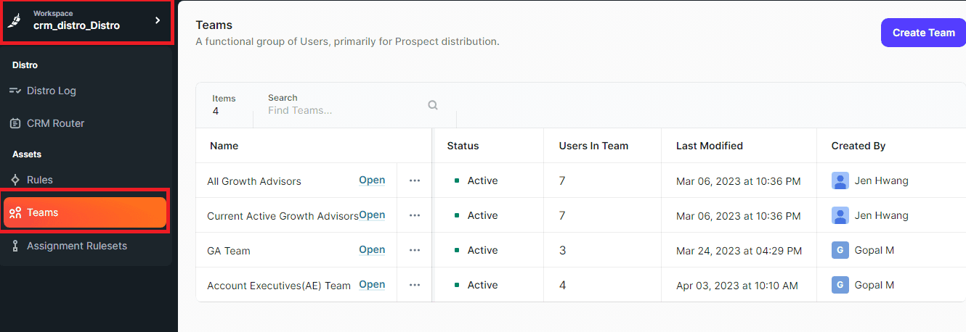Select the Teams sidebar item
Viewport: 966px width, 332px height.
click(x=85, y=212)
